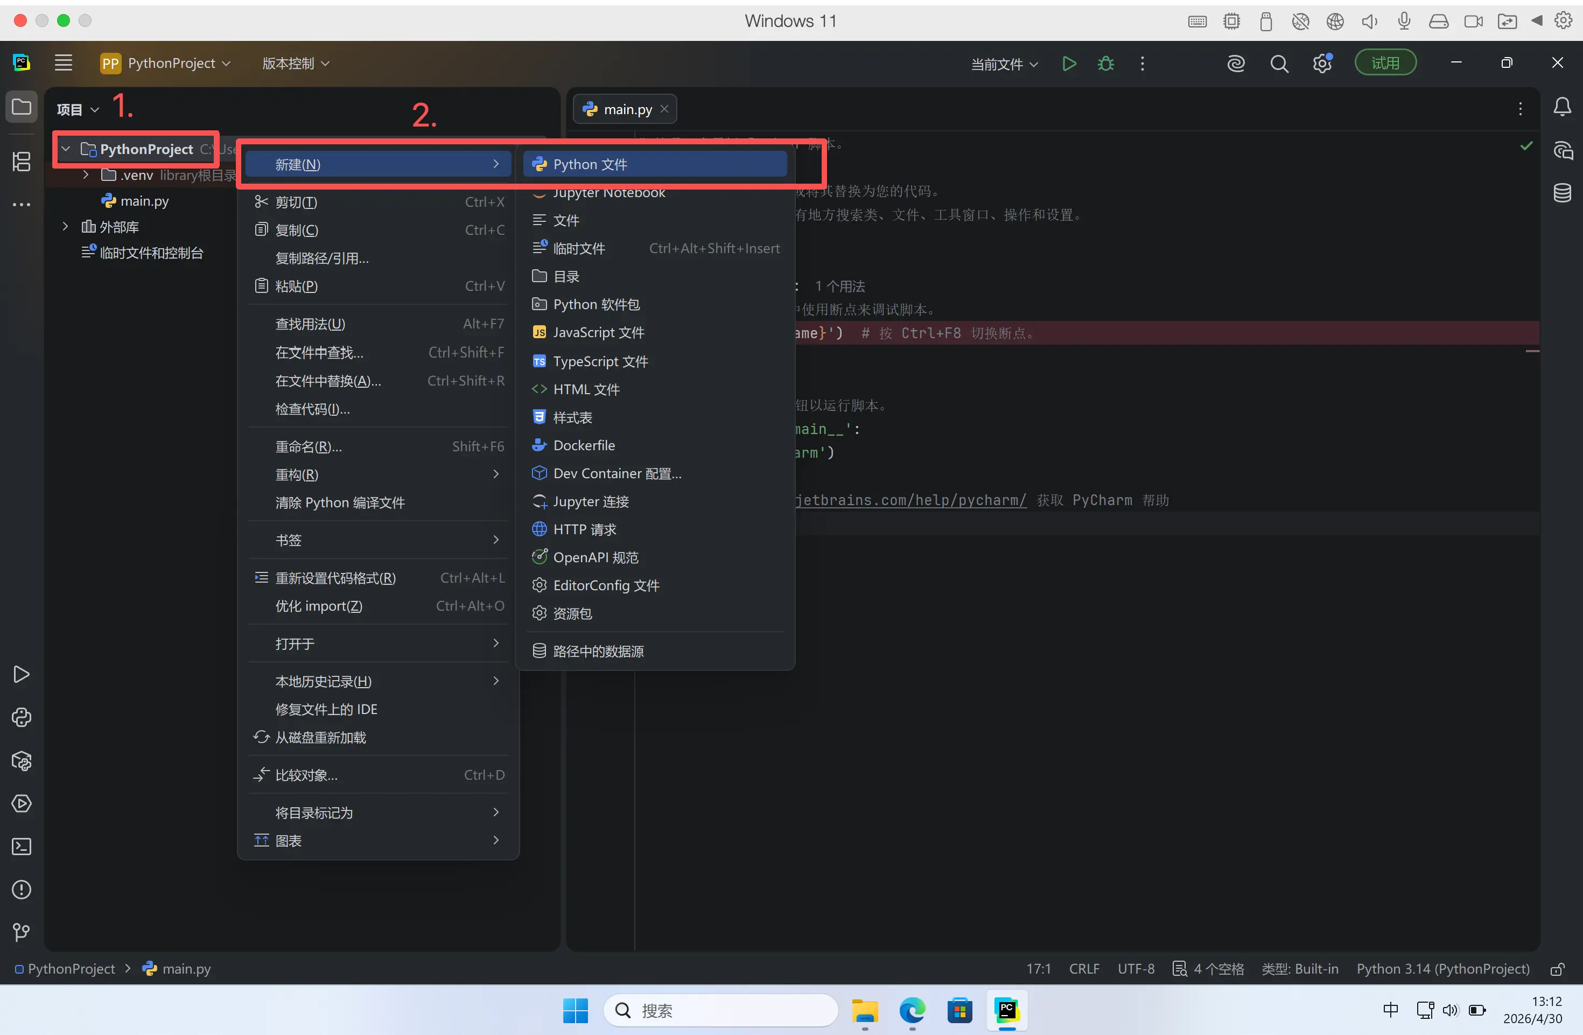The width and height of the screenshot is (1583, 1035).
Task: Select 比较对象... in the context menu
Action: 378,775
